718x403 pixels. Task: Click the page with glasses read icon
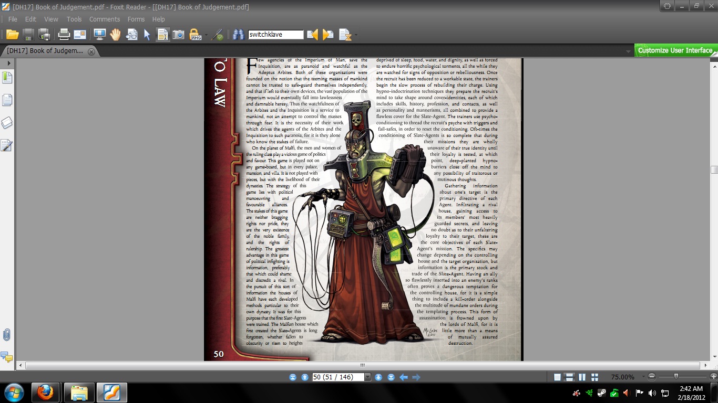click(x=131, y=35)
